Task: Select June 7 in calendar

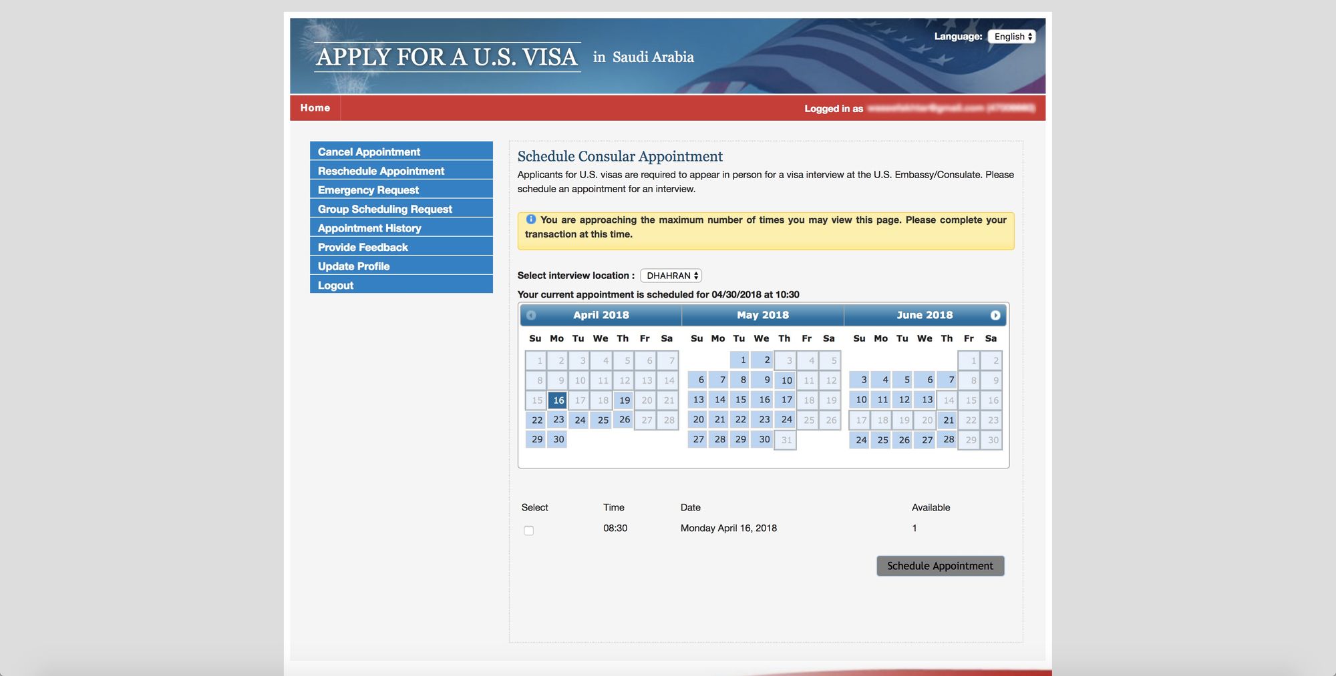Action: pyautogui.click(x=947, y=380)
